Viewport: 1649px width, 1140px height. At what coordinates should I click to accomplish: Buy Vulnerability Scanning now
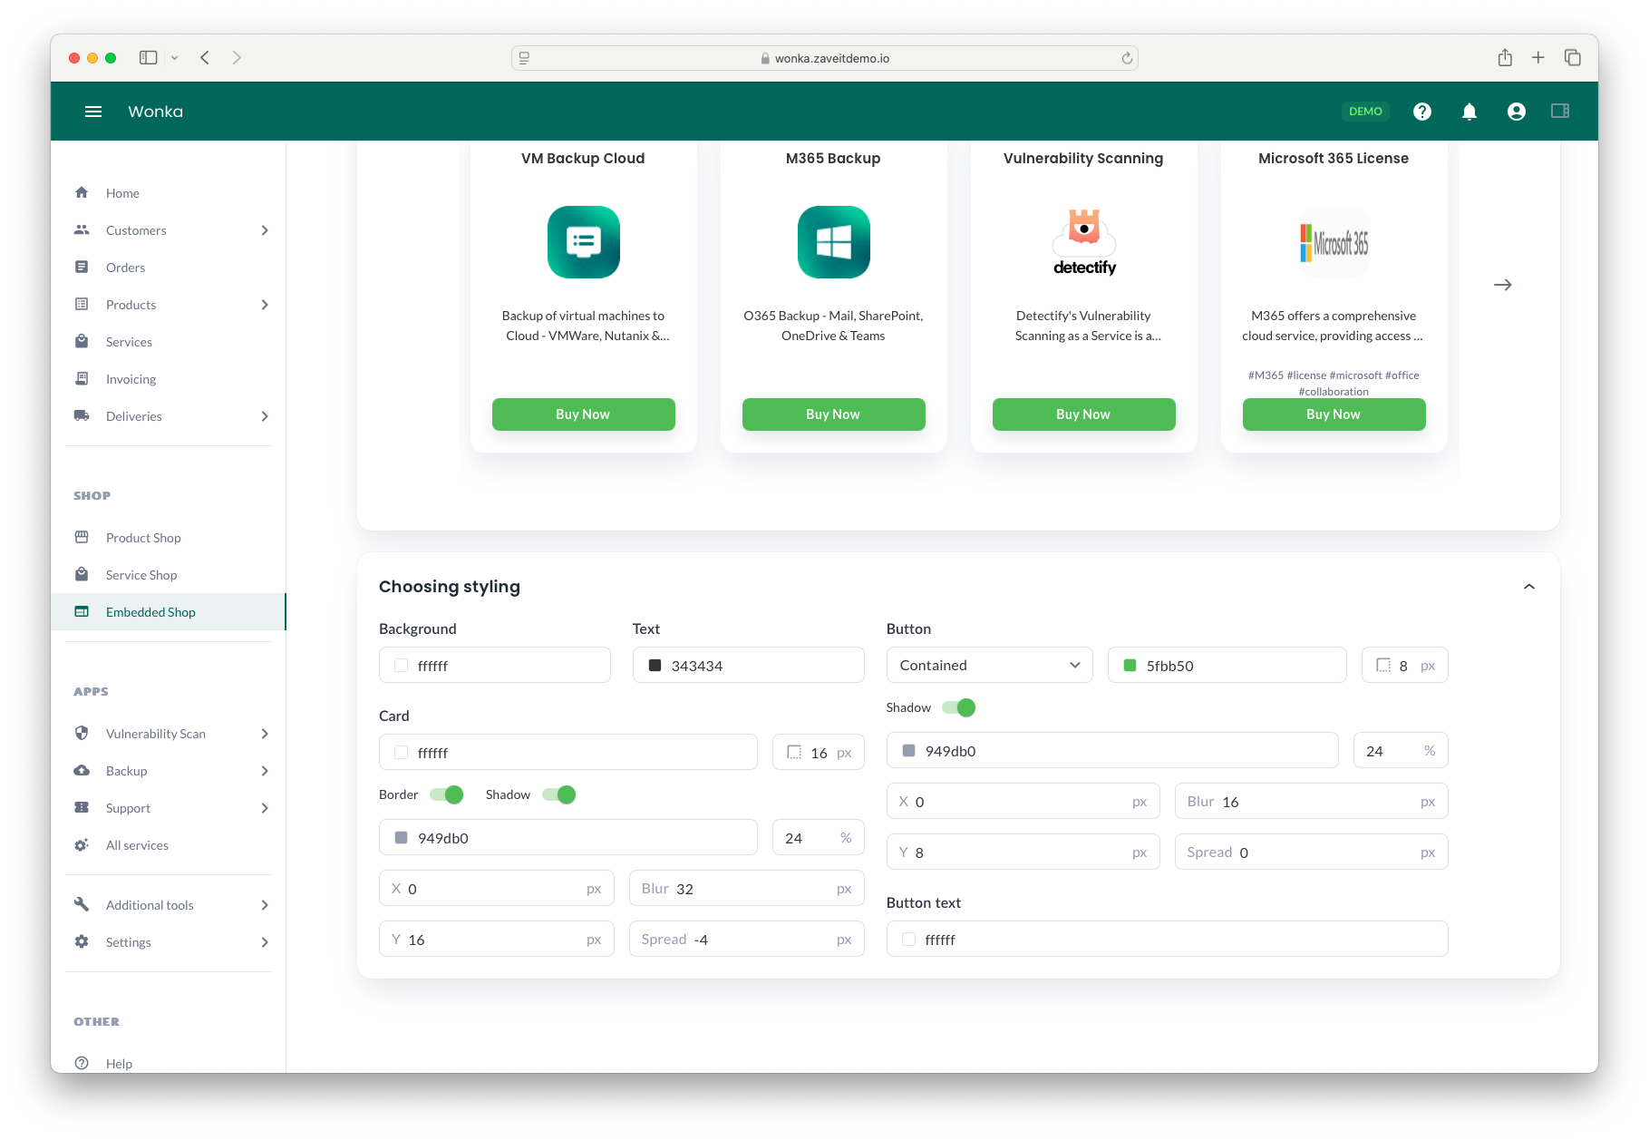(x=1083, y=414)
